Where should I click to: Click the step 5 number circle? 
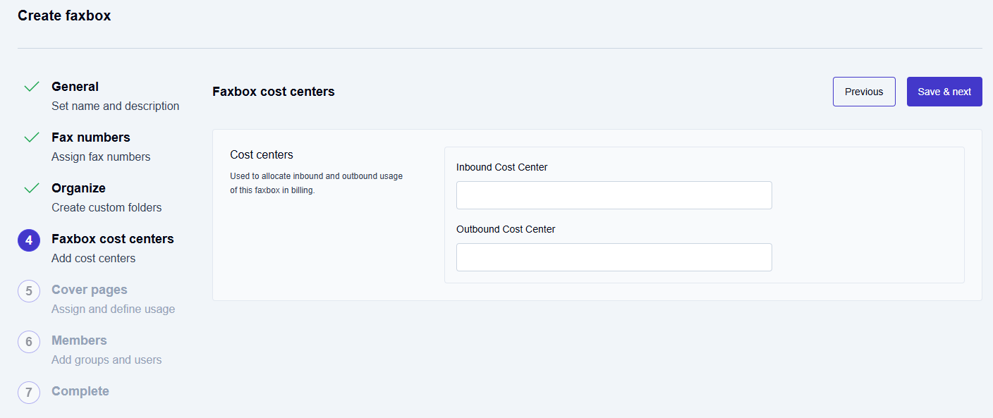[29, 291]
